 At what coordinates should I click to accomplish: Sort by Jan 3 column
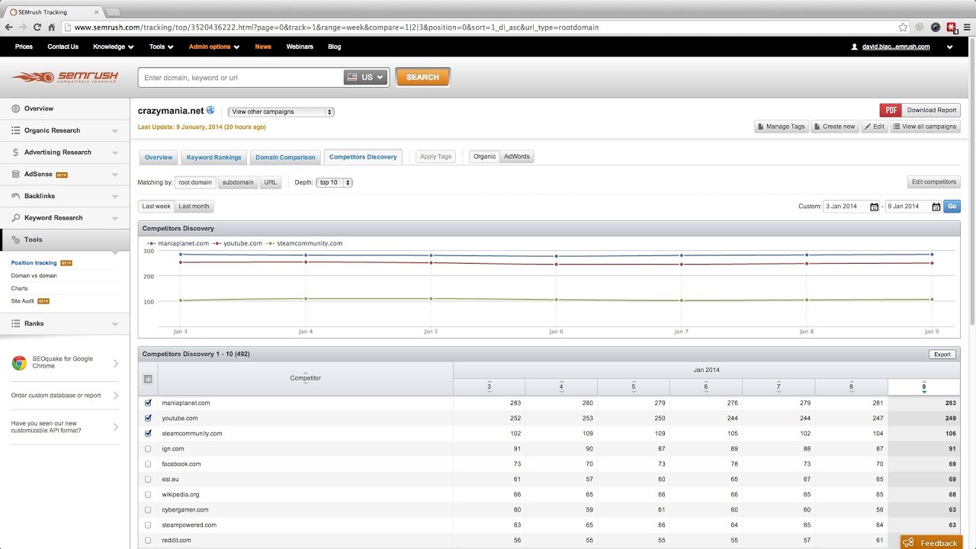click(490, 387)
